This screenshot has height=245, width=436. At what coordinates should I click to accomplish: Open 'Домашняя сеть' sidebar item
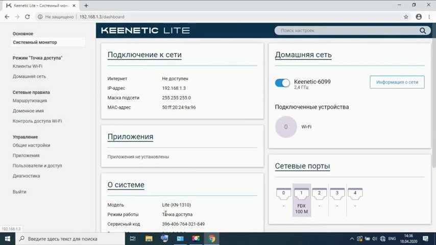(x=29, y=76)
